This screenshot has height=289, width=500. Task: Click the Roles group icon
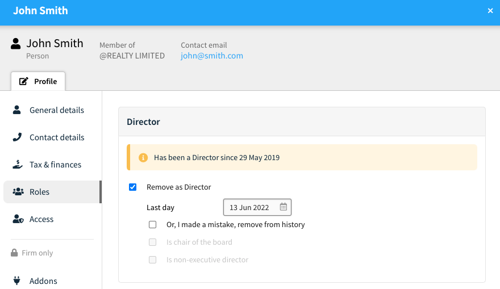pyautogui.click(x=18, y=191)
